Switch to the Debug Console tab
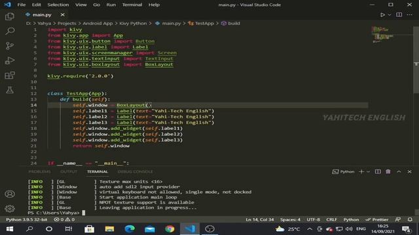 tap(136, 172)
